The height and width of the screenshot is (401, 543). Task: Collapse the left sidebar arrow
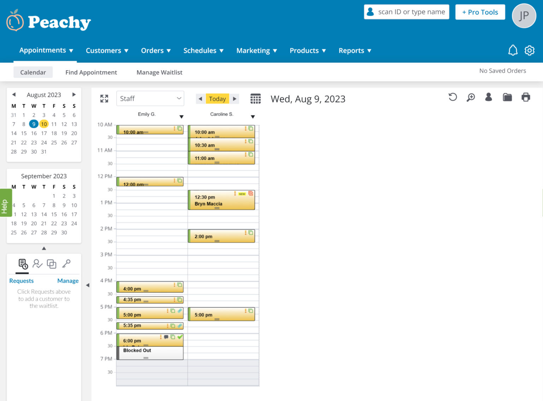tap(88, 285)
